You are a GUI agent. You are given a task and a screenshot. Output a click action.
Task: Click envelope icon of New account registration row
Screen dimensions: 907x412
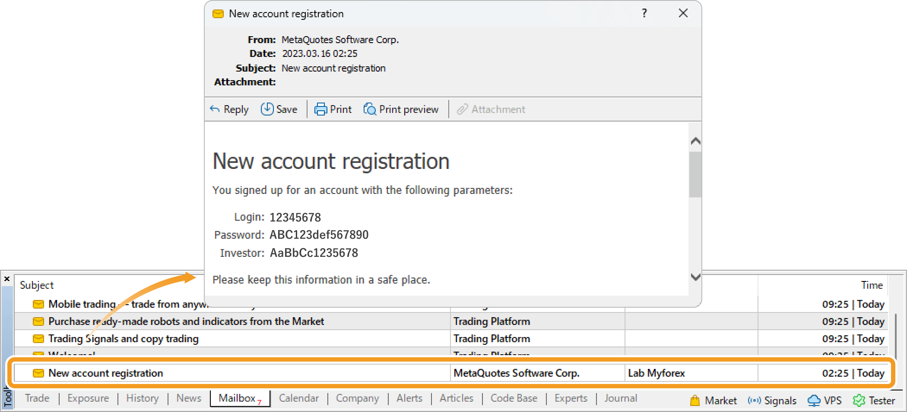tap(38, 373)
